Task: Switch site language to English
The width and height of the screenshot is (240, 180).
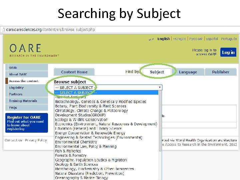Action: [164, 39]
